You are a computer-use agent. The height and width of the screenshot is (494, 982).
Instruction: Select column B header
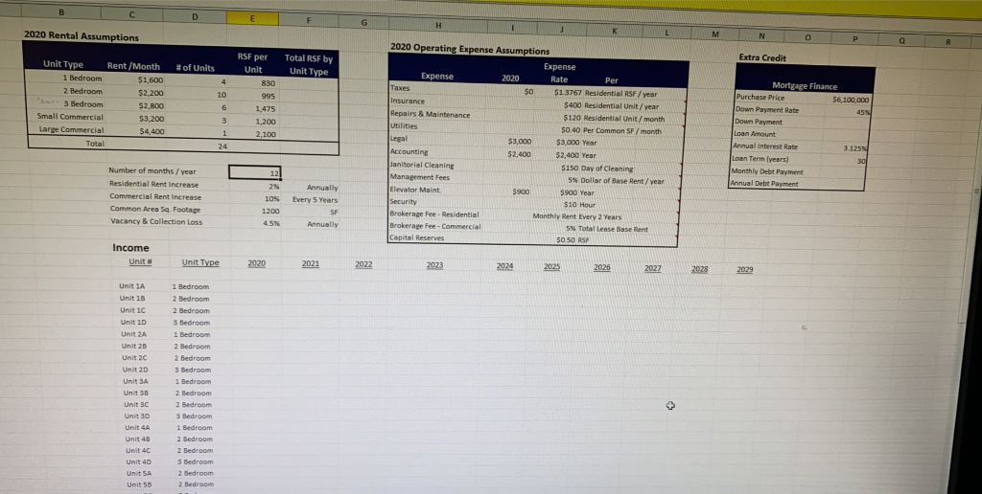coord(61,11)
